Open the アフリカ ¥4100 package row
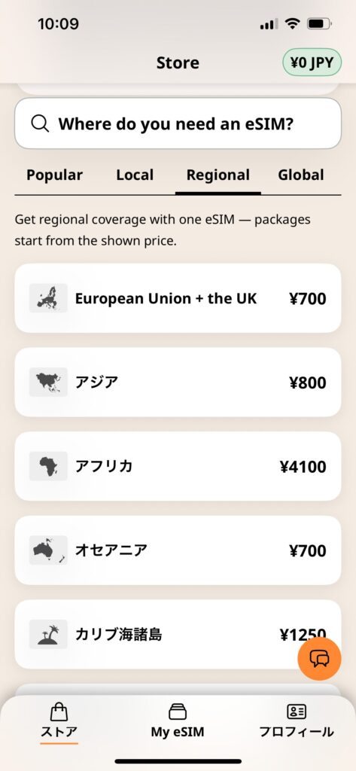The height and width of the screenshot is (771, 356). [x=178, y=466]
